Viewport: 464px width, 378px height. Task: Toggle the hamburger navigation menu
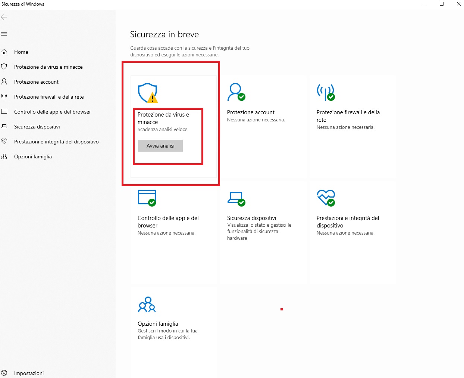[x=4, y=34]
